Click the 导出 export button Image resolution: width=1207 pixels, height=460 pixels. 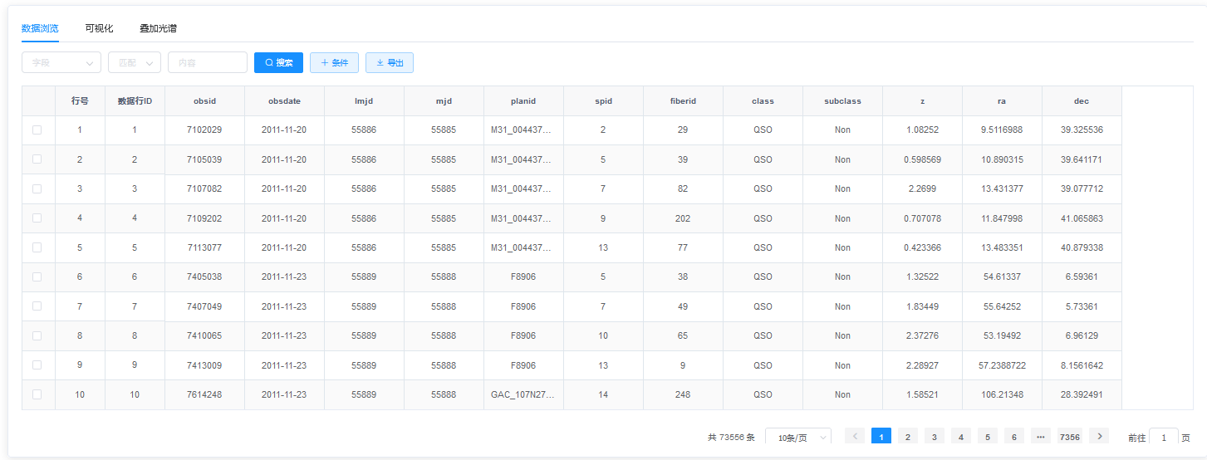tap(390, 62)
